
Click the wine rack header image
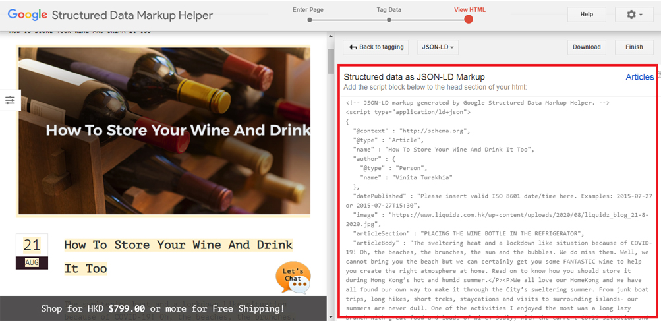point(164,131)
